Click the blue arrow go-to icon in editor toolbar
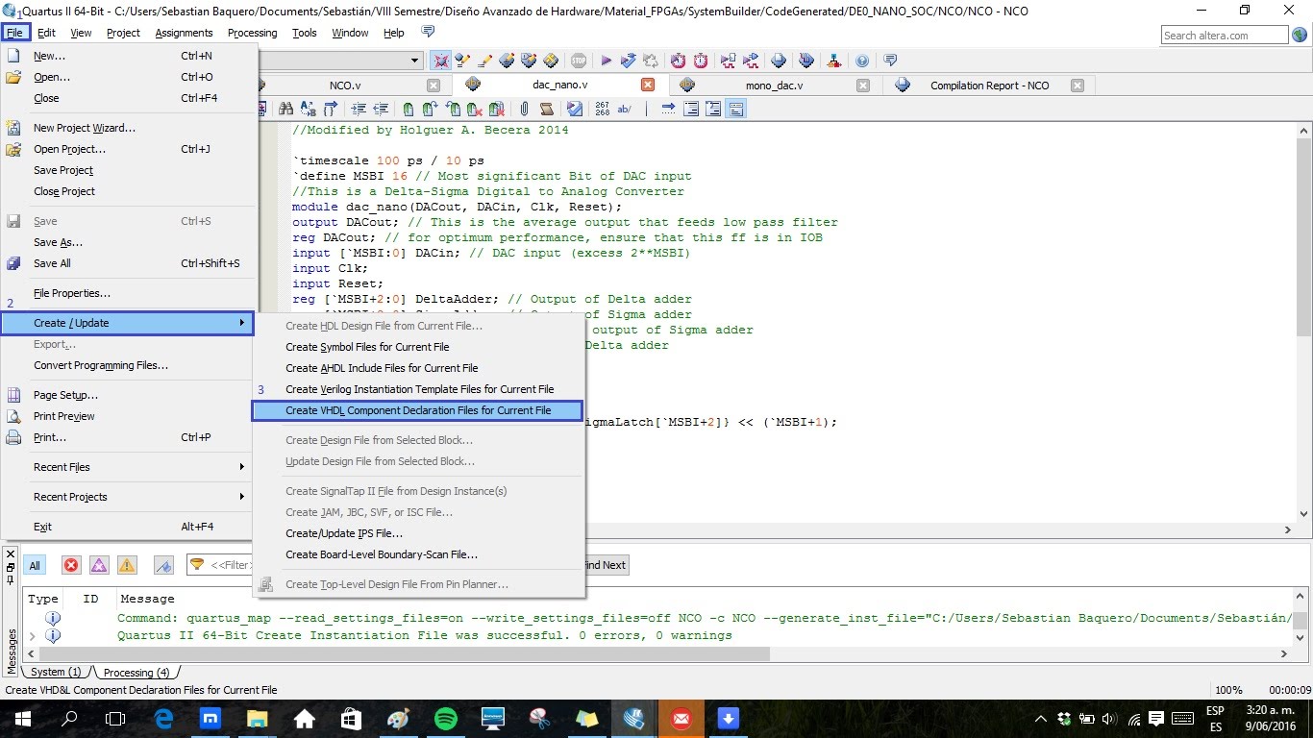 [x=668, y=109]
